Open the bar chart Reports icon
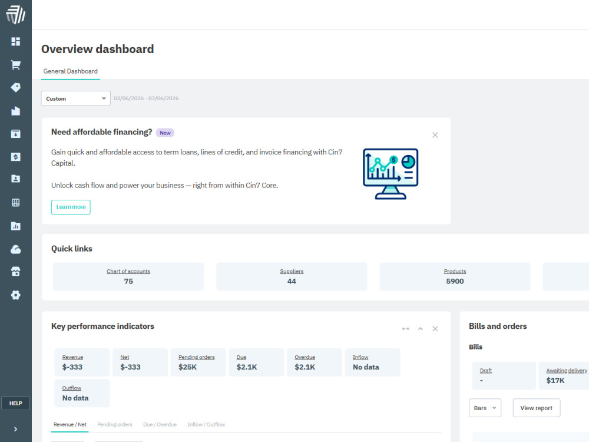The image size is (589, 442). (15, 226)
